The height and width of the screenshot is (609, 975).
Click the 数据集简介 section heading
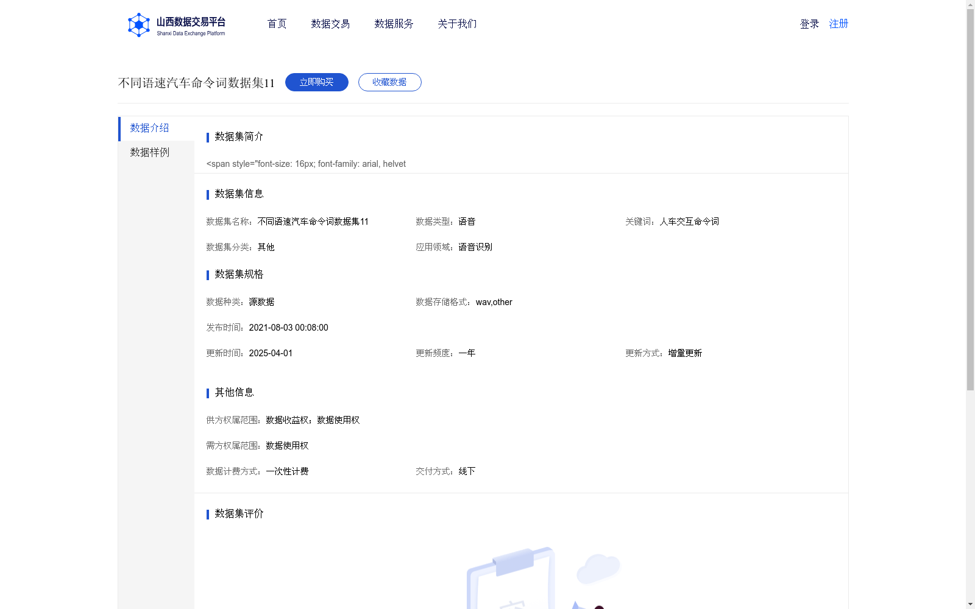(239, 136)
